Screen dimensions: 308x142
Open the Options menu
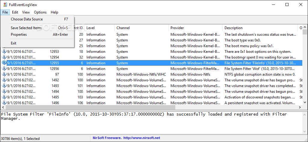(x=40, y=12)
